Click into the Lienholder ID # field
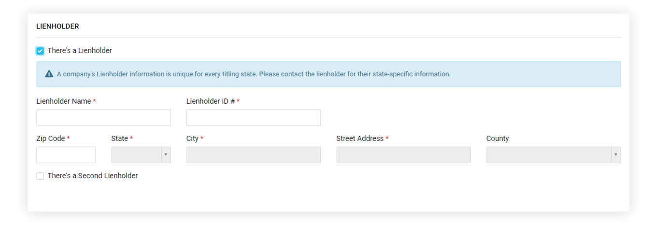The width and height of the screenshot is (657, 226). [254, 118]
